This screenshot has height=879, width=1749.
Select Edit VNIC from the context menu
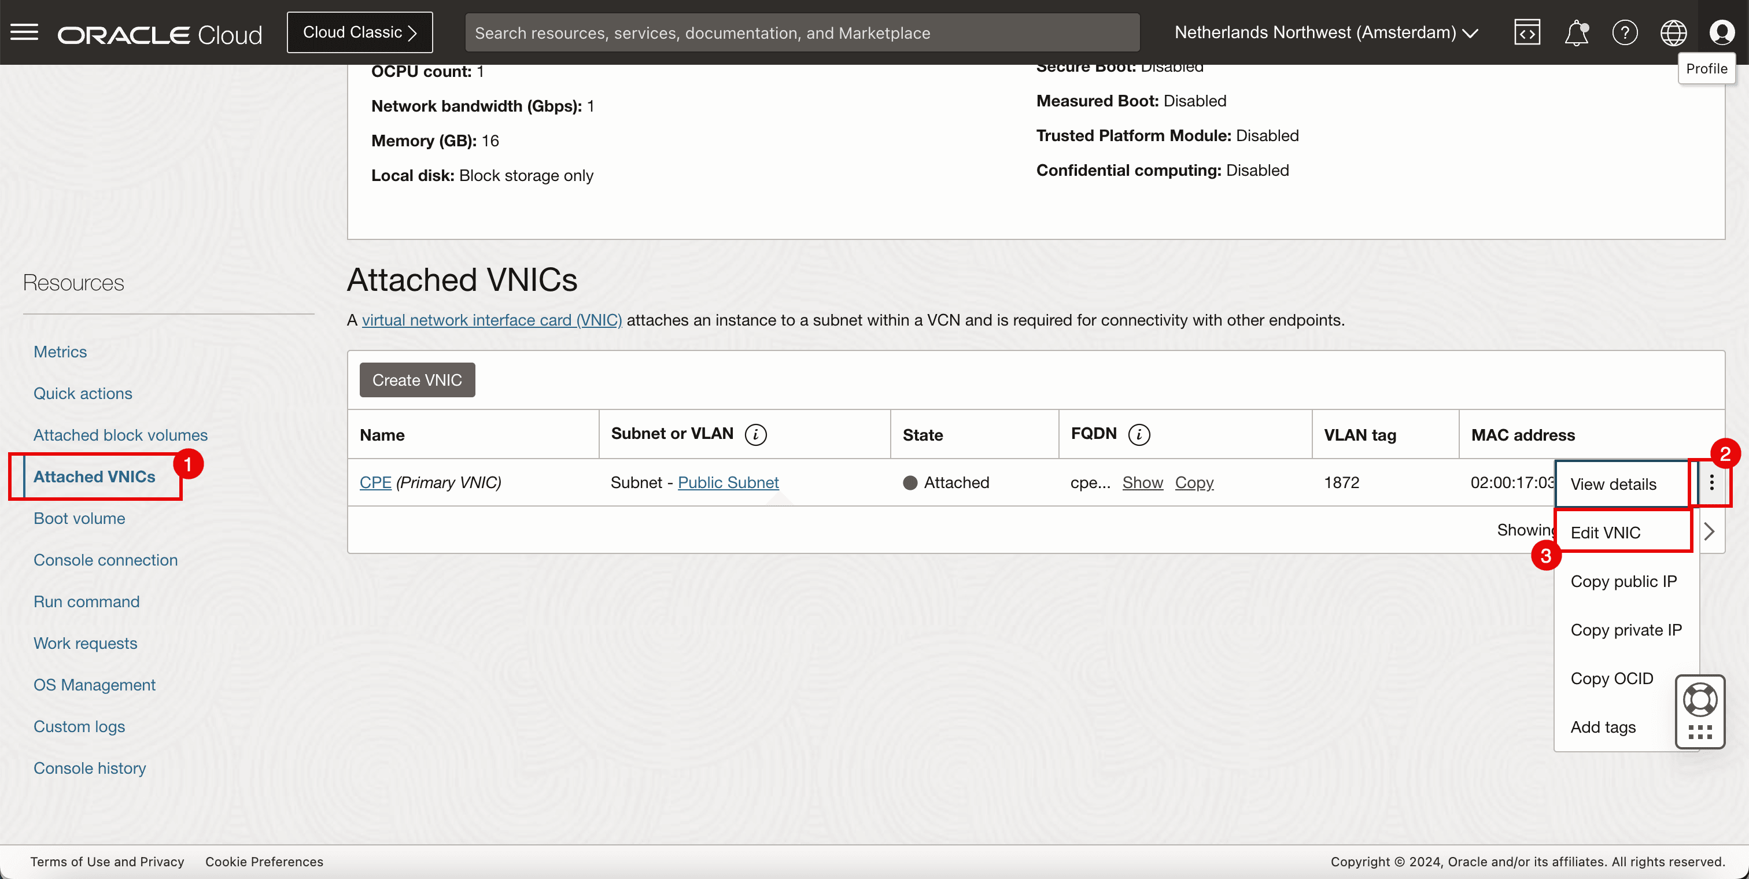click(x=1605, y=533)
